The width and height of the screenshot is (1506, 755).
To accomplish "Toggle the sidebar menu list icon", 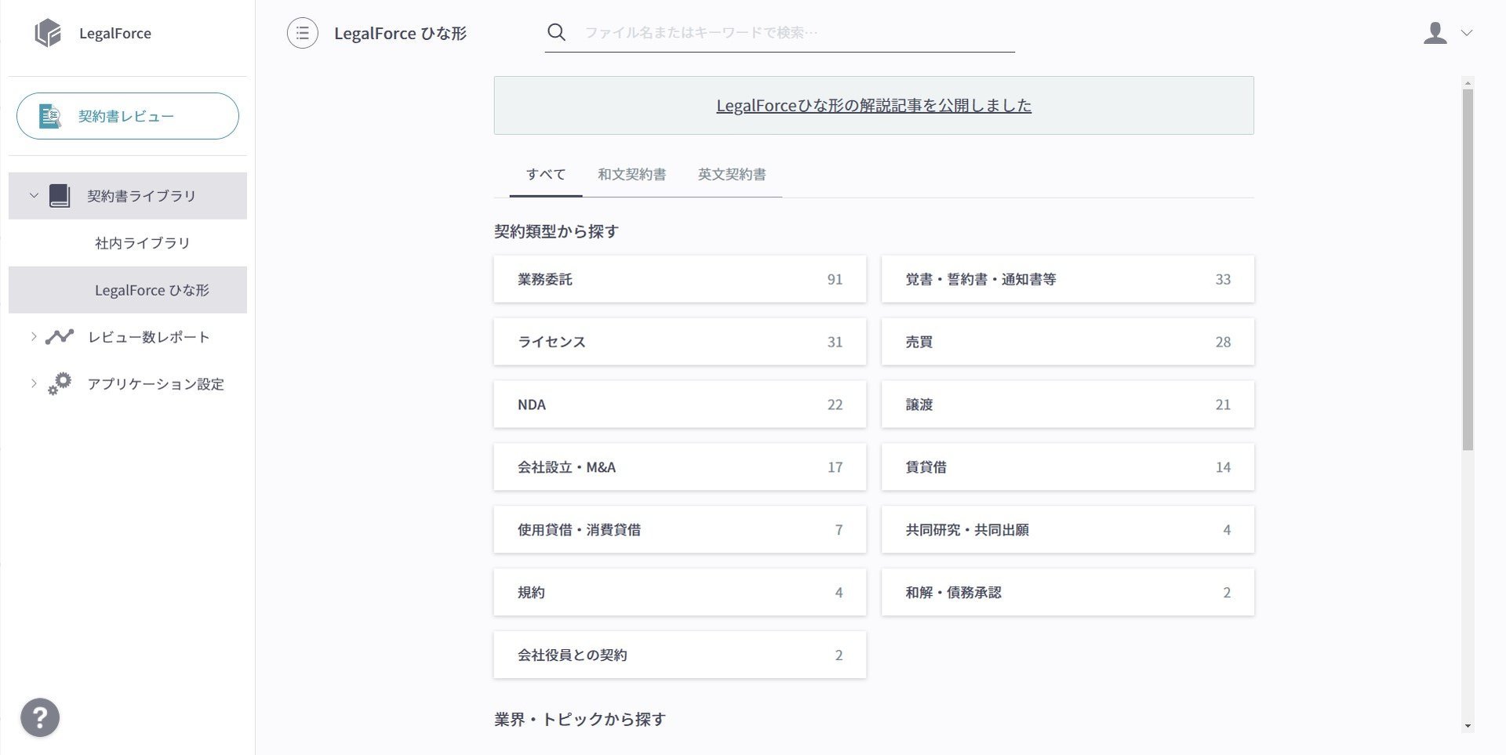I will 303,33.
